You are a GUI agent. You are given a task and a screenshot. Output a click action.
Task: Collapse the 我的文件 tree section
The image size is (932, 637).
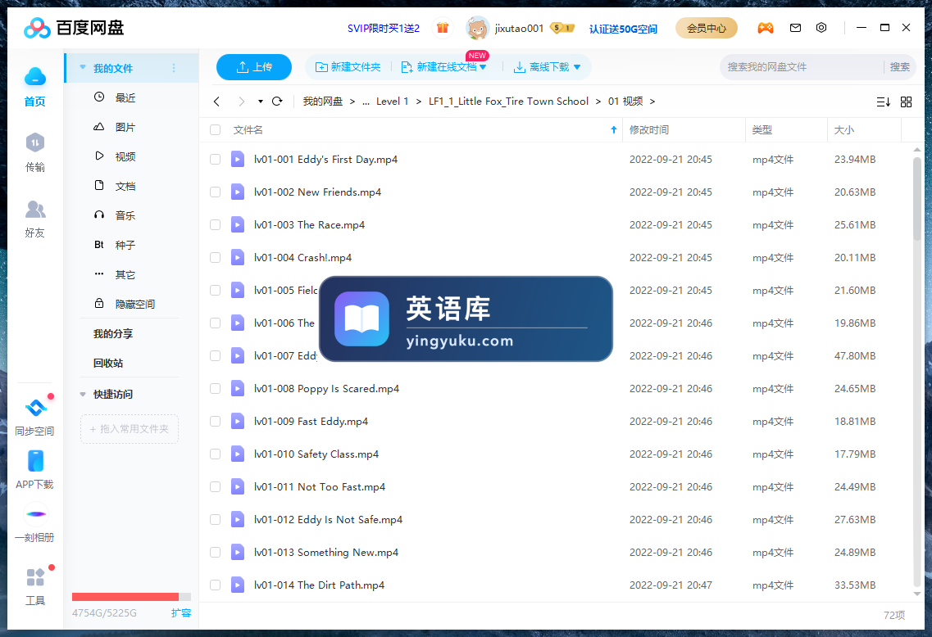click(83, 68)
